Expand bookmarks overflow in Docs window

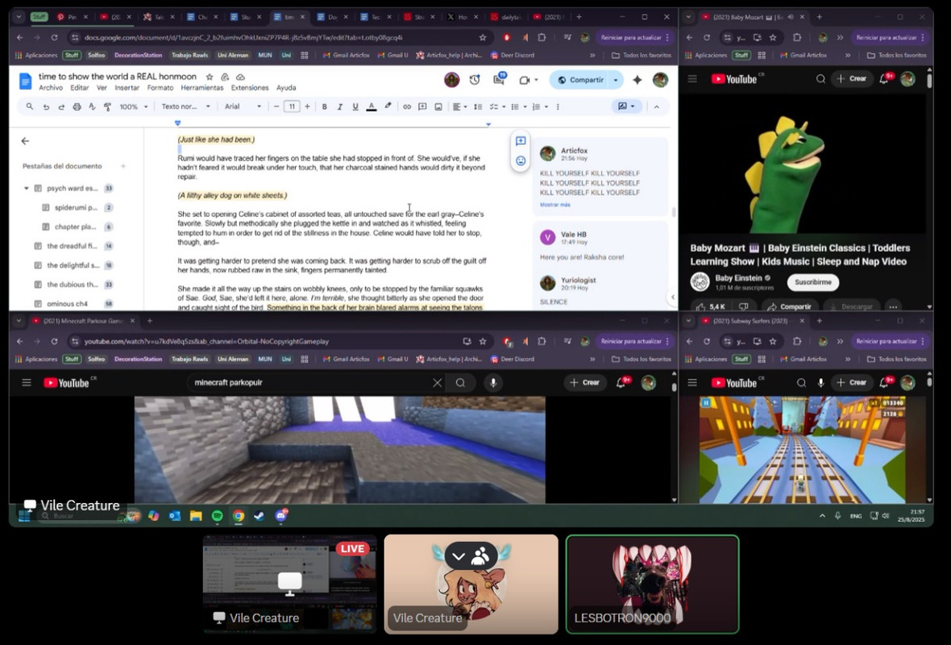click(x=592, y=55)
